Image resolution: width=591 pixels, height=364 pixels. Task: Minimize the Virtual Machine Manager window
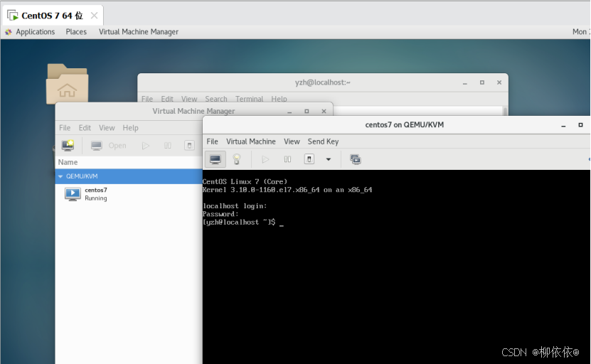[289, 112]
